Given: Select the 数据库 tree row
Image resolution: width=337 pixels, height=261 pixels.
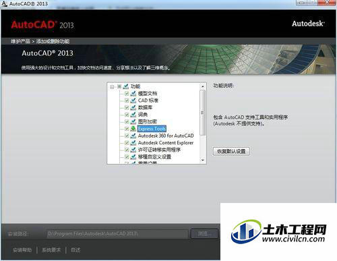Looking at the screenshot, I should click(x=145, y=107).
